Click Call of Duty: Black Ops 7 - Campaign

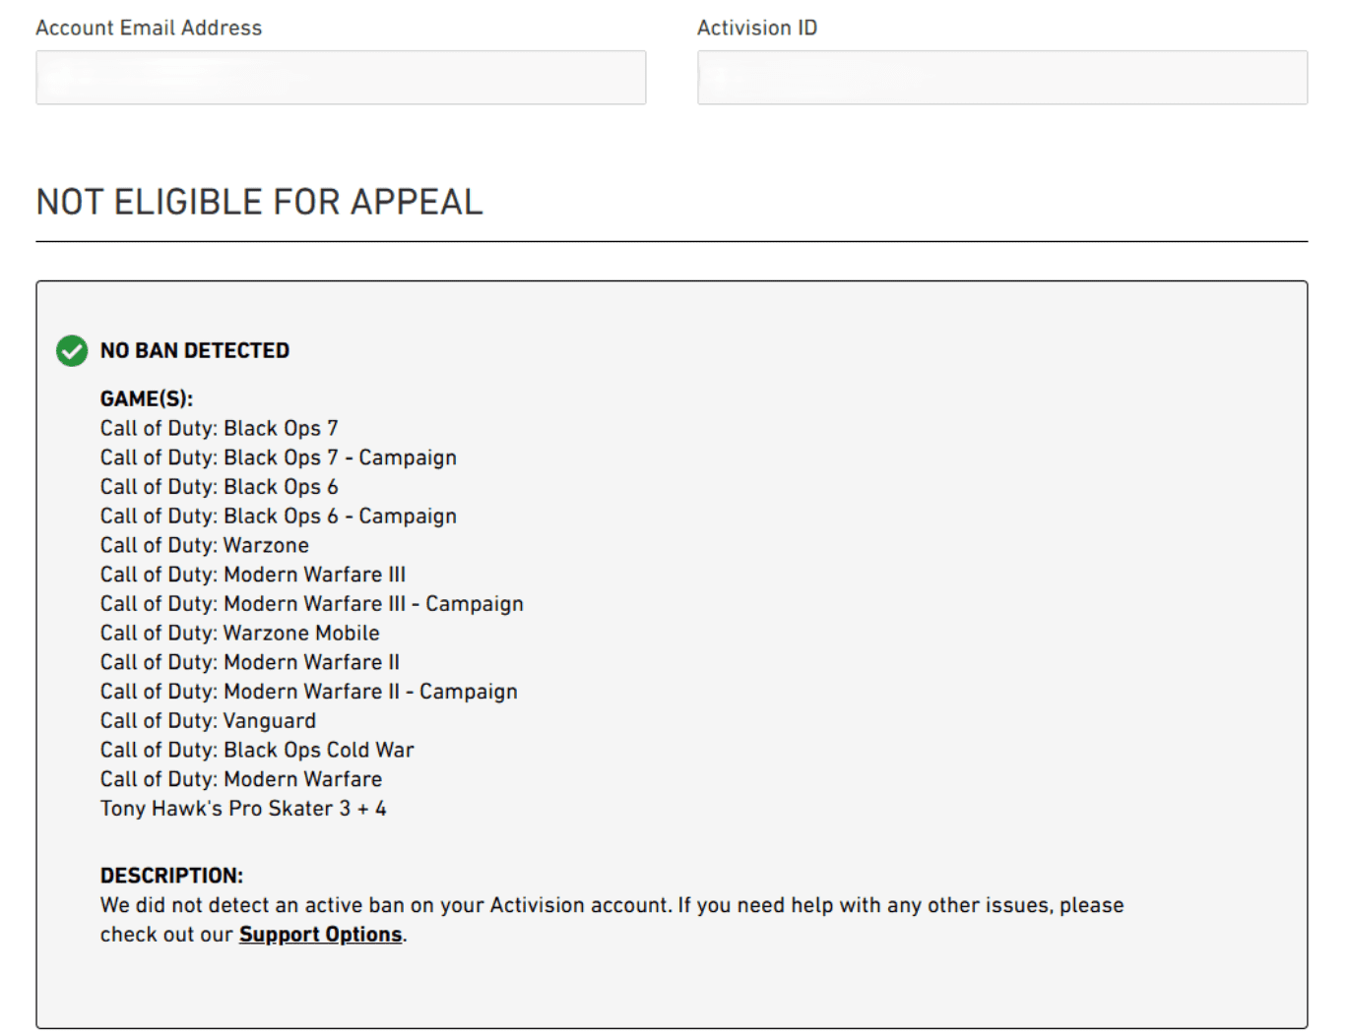278,457
